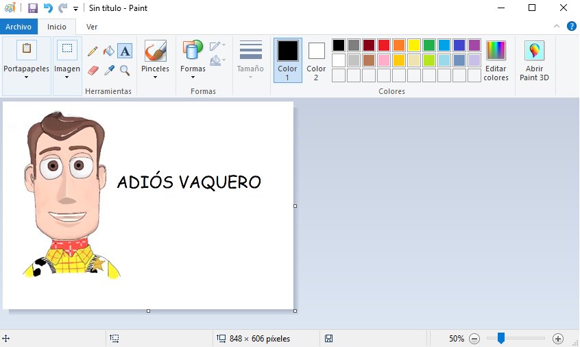Pick the black color swatch

pyautogui.click(x=339, y=45)
